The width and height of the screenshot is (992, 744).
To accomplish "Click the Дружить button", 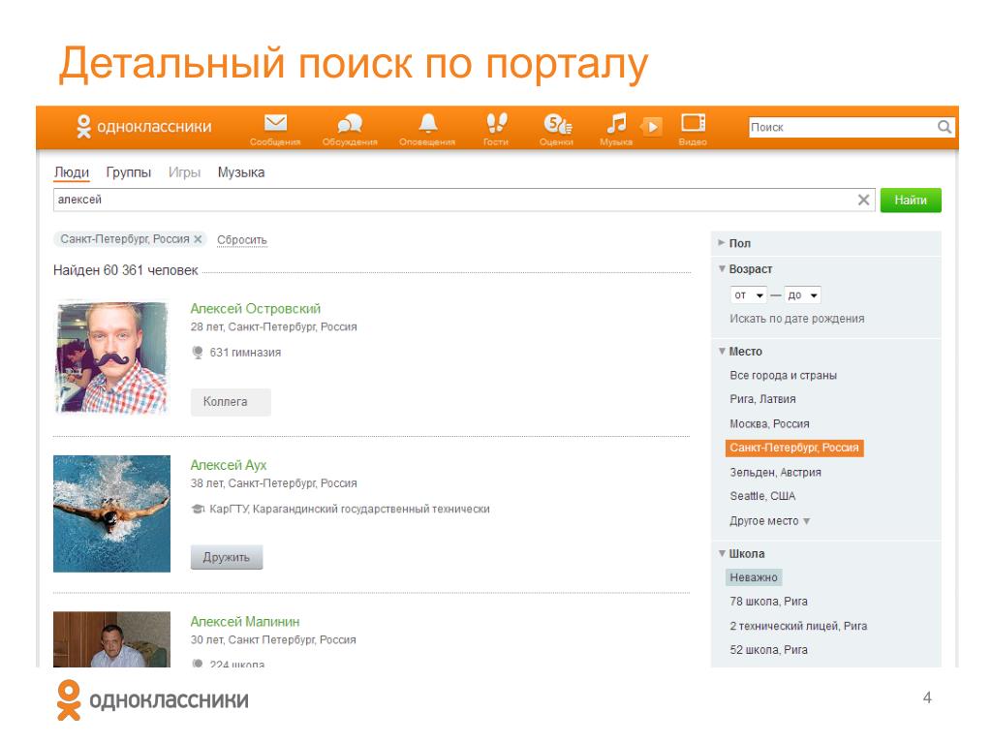I will [227, 557].
